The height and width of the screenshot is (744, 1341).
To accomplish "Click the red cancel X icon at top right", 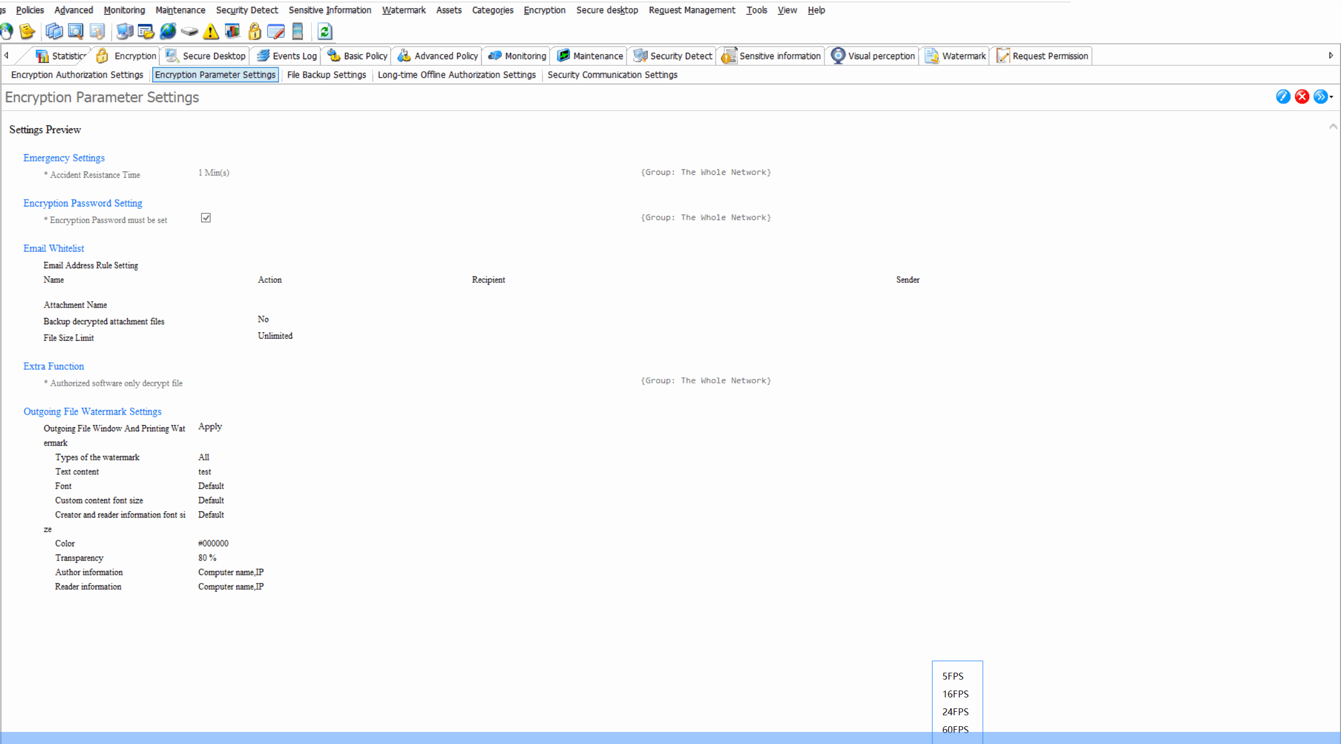I will pyautogui.click(x=1302, y=97).
